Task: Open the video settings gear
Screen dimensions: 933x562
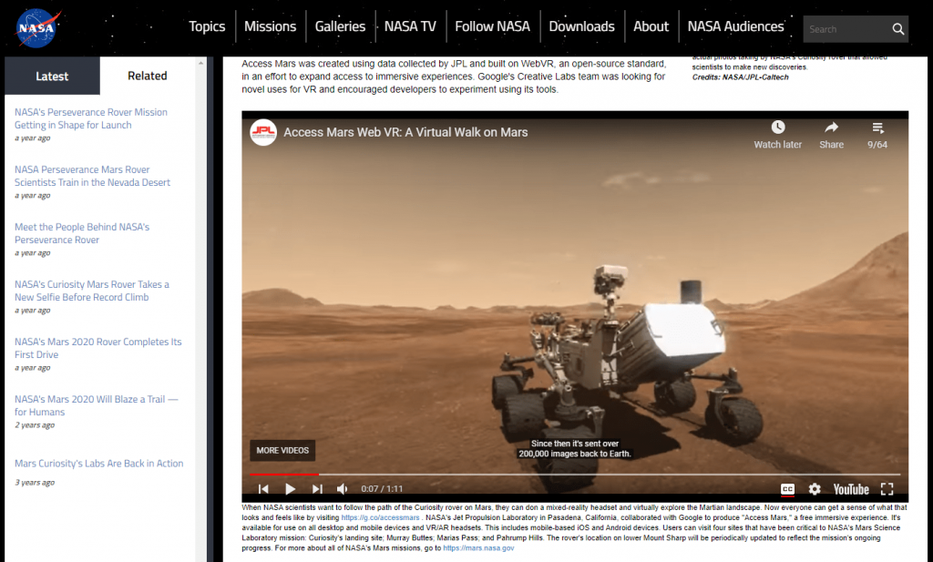Action: click(814, 489)
